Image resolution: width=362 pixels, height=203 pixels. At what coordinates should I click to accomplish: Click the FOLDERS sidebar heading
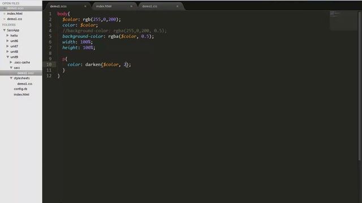(x=9, y=25)
